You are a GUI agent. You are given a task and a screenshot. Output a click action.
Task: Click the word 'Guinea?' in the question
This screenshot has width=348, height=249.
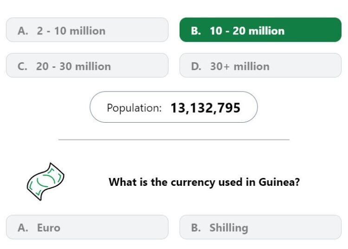click(279, 182)
